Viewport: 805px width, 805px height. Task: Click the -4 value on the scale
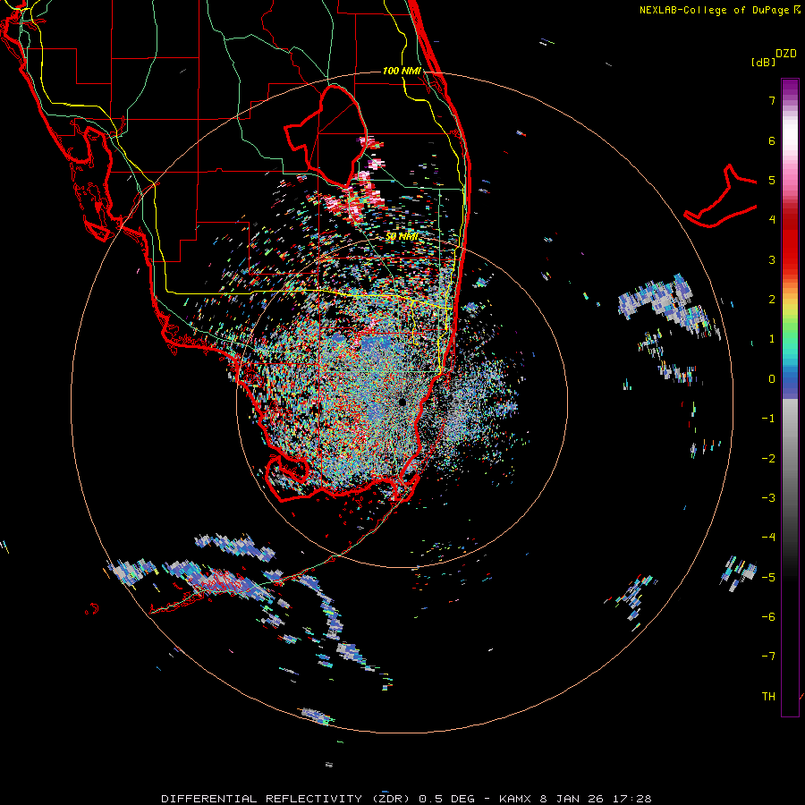click(768, 538)
